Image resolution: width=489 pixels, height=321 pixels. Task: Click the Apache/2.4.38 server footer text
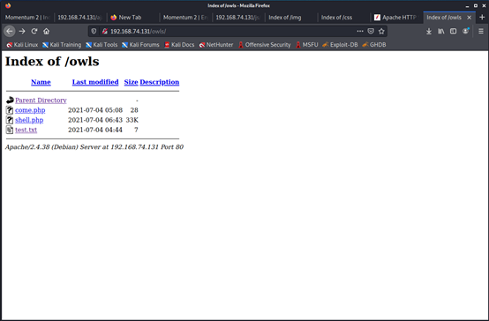pos(94,147)
